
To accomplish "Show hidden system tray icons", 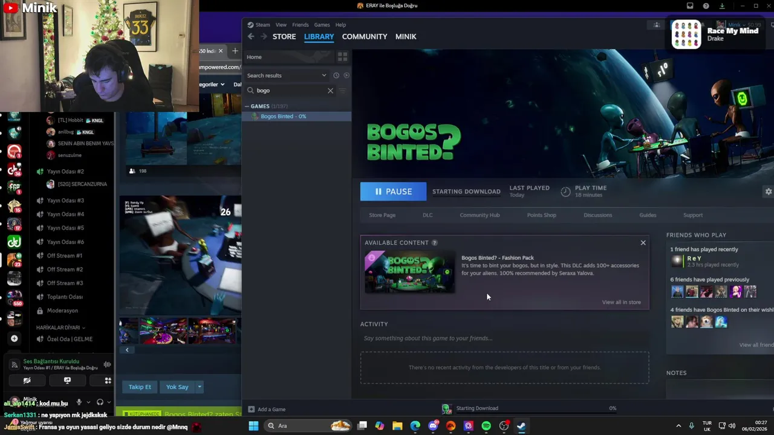I will click(x=678, y=426).
